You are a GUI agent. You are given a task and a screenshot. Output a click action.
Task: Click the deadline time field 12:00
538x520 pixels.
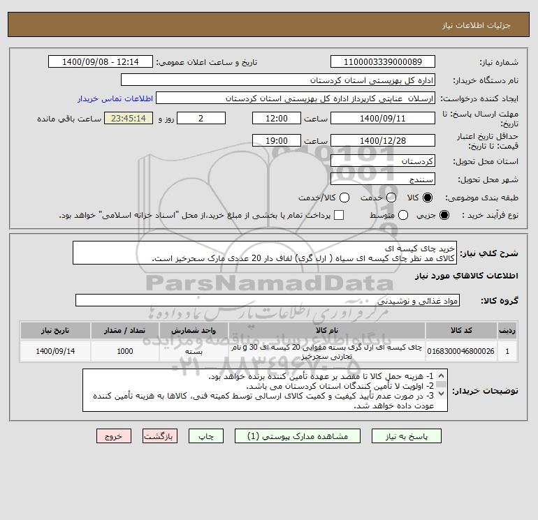(277, 118)
